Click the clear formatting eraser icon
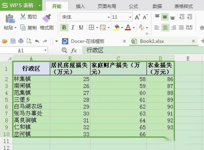 pyautogui.click(x=142, y=28)
